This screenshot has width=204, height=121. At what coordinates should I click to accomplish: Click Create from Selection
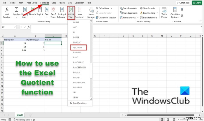106,17
